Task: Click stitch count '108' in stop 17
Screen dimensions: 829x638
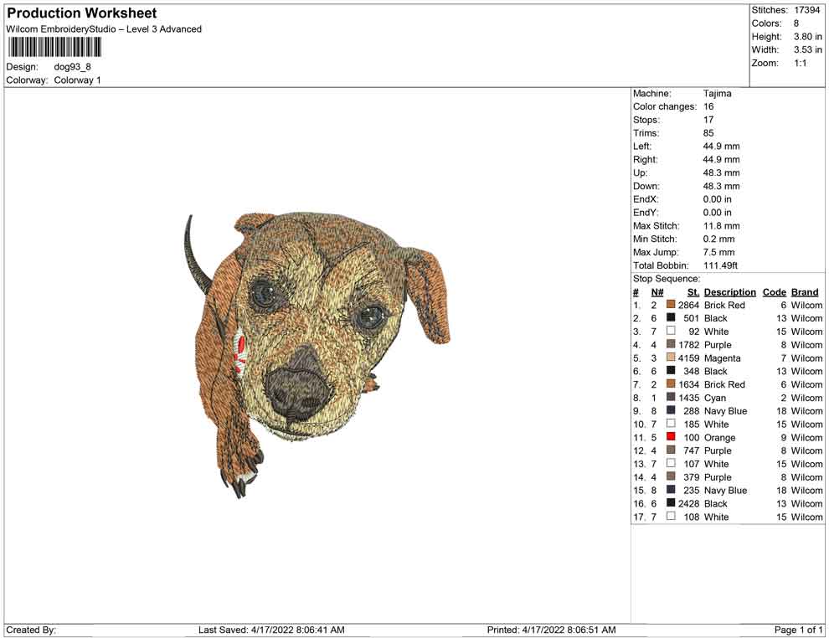Action: [x=691, y=517]
